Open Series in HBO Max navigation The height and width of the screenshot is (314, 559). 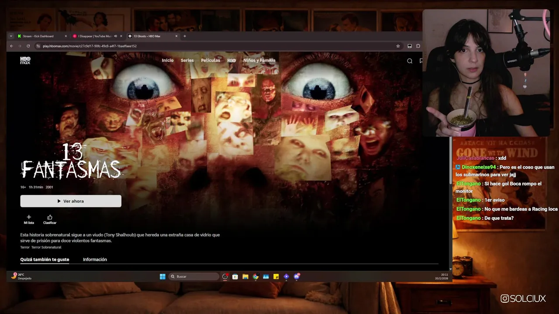[187, 61]
